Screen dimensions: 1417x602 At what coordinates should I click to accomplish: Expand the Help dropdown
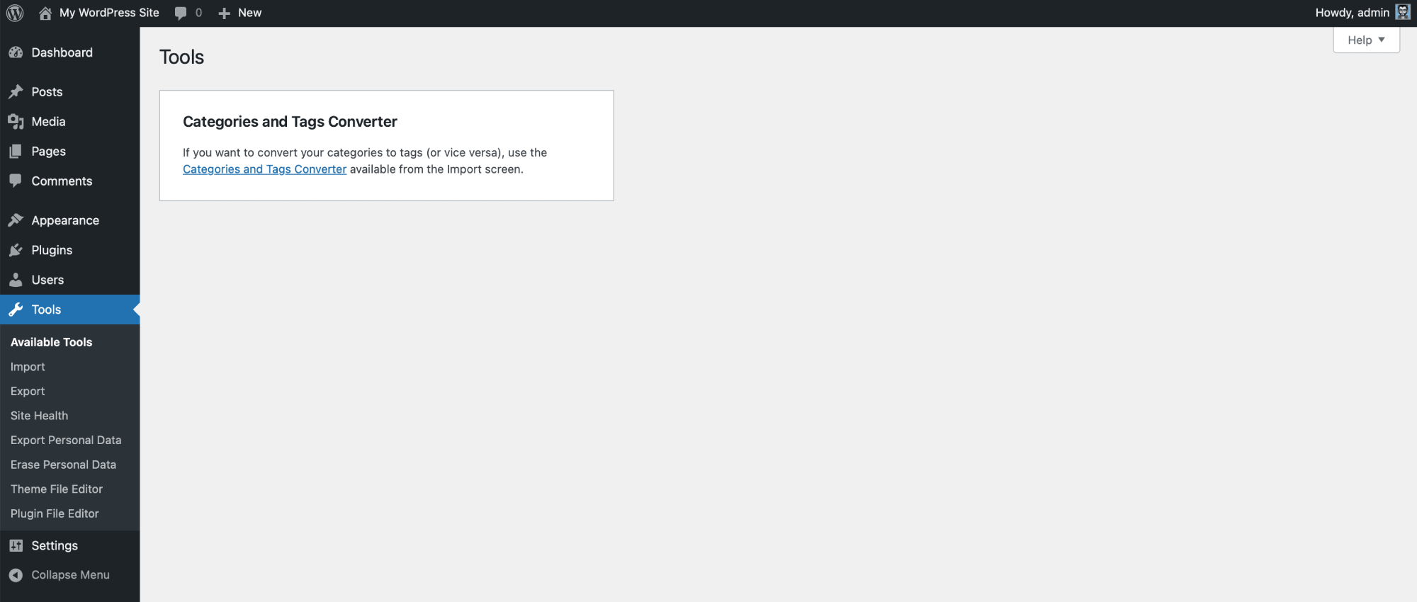point(1365,40)
